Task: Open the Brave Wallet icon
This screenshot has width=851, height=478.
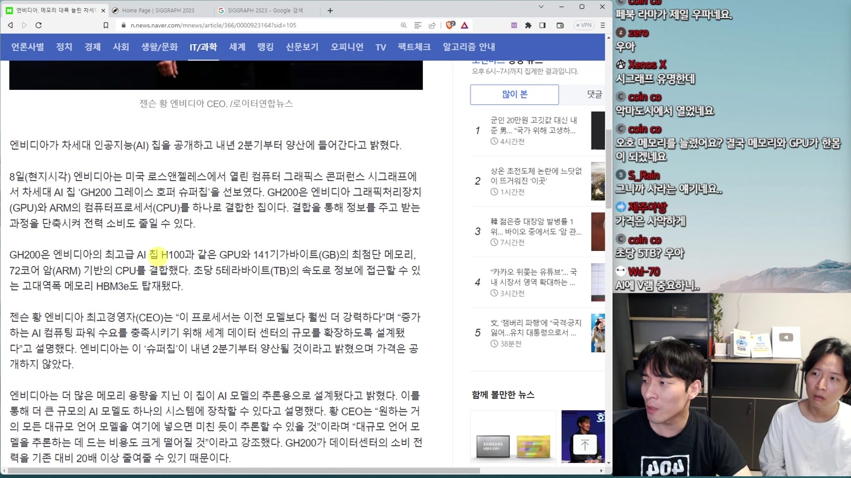Action: [x=560, y=25]
